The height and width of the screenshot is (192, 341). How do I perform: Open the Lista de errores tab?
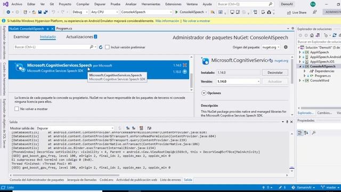coord(170,180)
